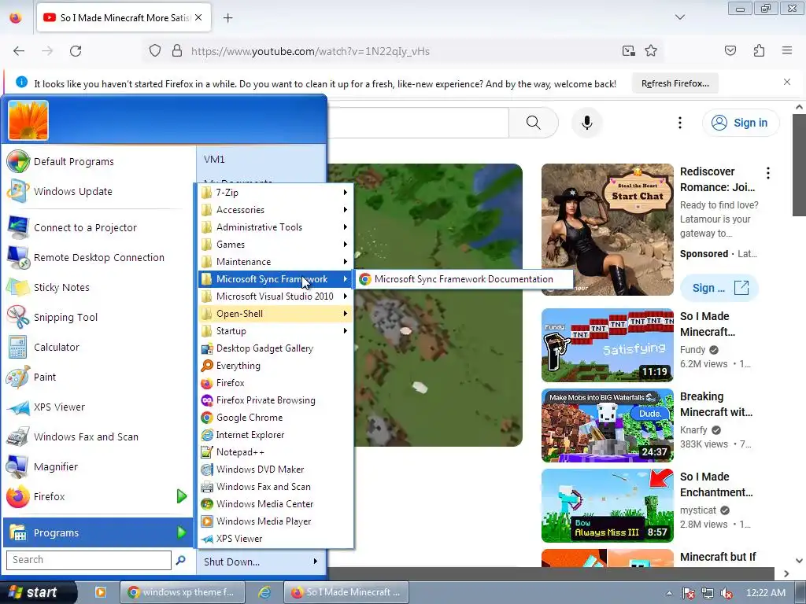Viewport: 806px width, 604px height.
Task: Open Magnifier from Start menu
Action: point(98,467)
